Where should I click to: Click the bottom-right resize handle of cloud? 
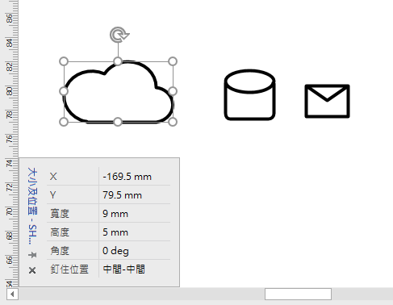(x=173, y=122)
